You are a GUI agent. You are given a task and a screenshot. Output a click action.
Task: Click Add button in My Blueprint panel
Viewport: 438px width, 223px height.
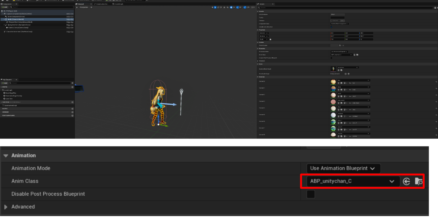(x=4, y=83)
